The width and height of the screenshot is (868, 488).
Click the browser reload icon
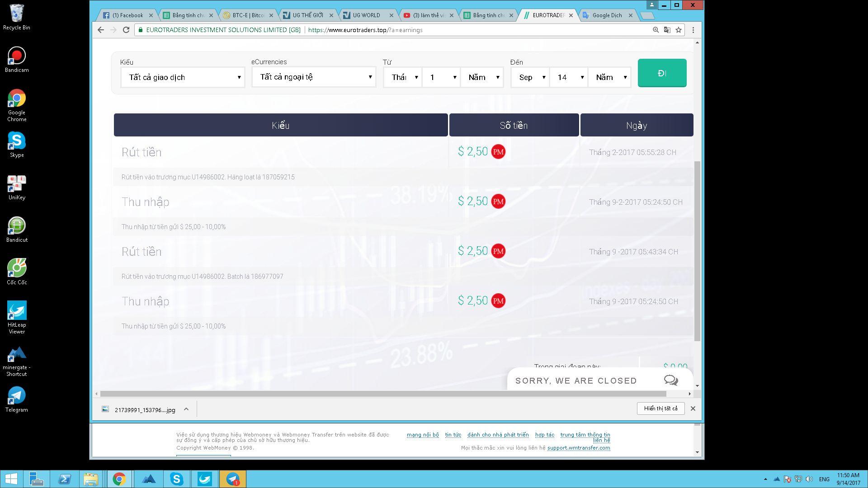(x=126, y=30)
